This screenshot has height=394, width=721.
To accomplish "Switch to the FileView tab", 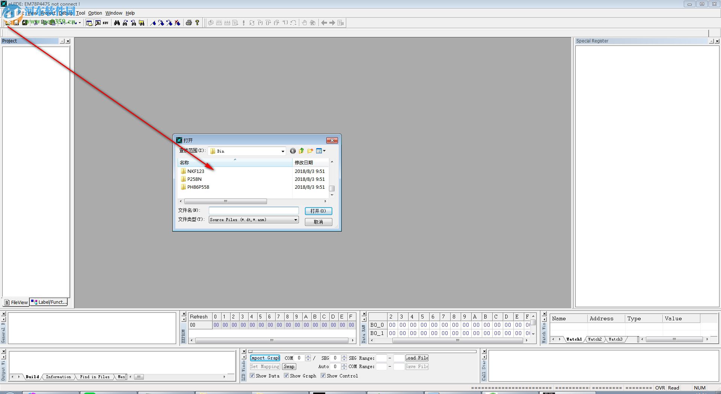I will click(x=16, y=302).
